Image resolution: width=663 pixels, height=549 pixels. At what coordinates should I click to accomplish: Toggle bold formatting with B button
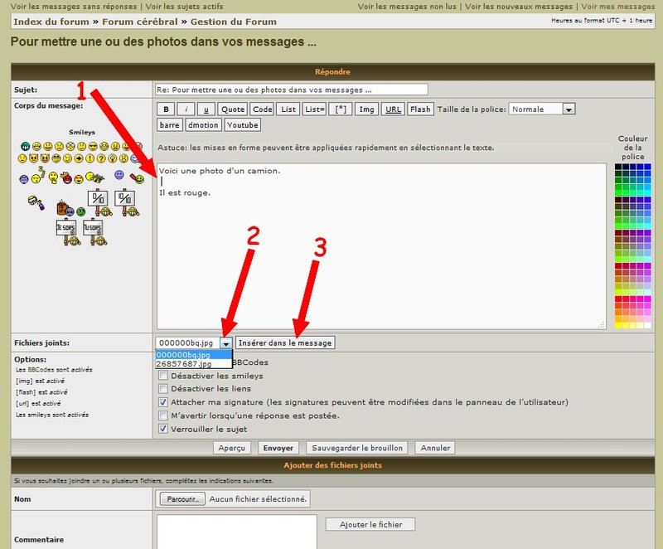[x=166, y=109]
